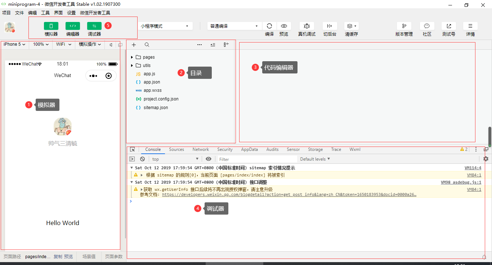Switch to the Audits tab
Viewport: 492px width, 265px height.
(272, 149)
